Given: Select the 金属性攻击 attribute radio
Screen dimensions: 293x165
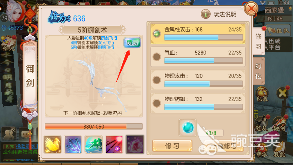Looking at the screenshot, I should pos(157,34).
